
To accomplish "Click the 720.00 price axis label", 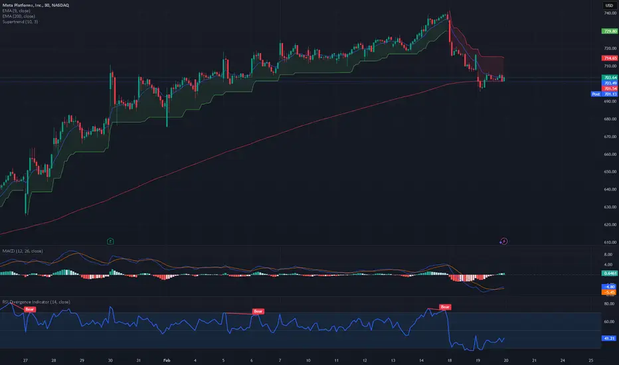I will coord(610,48).
